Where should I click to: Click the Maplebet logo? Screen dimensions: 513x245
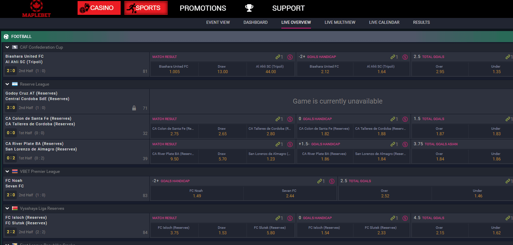(x=36, y=9)
